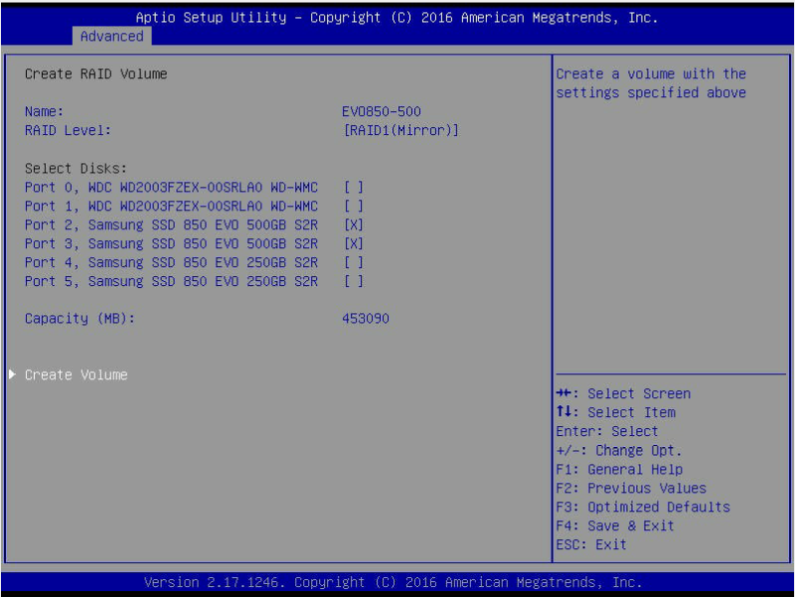Select Port 2 Samsung SSD 850 EVO label

(x=171, y=225)
